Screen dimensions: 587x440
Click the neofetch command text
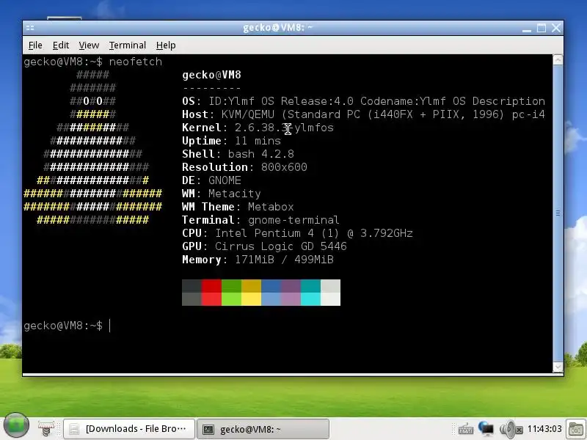(136, 62)
